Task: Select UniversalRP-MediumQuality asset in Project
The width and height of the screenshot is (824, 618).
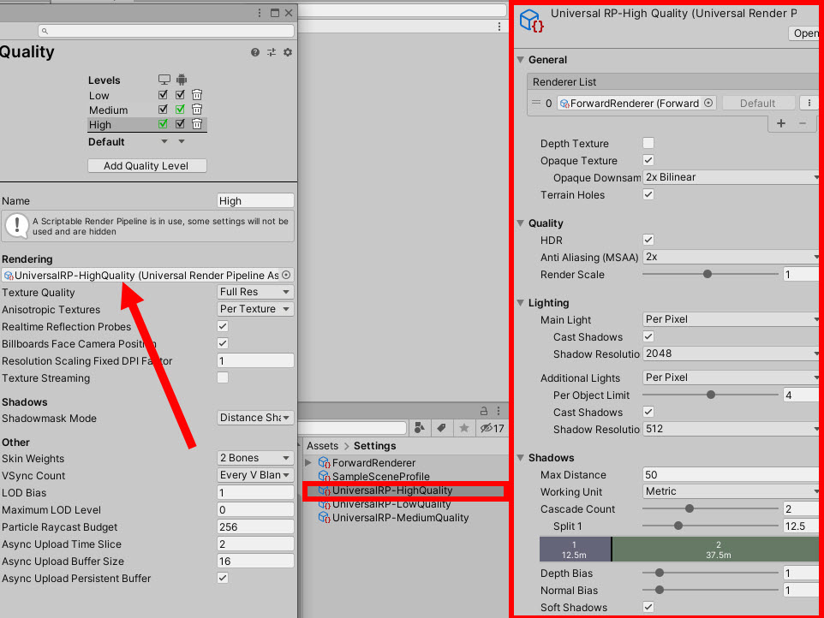Action: tap(394, 518)
